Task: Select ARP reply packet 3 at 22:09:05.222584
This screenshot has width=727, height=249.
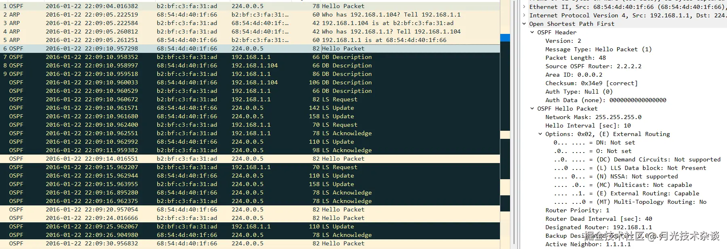Action: point(250,23)
